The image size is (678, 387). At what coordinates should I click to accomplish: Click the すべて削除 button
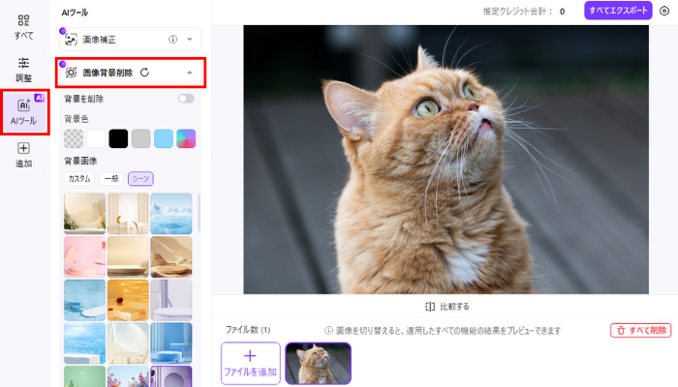pyautogui.click(x=641, y=331)
